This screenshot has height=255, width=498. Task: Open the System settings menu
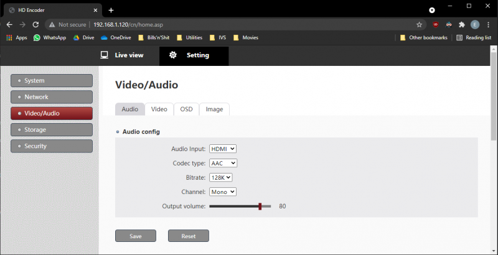click(52, 81)
